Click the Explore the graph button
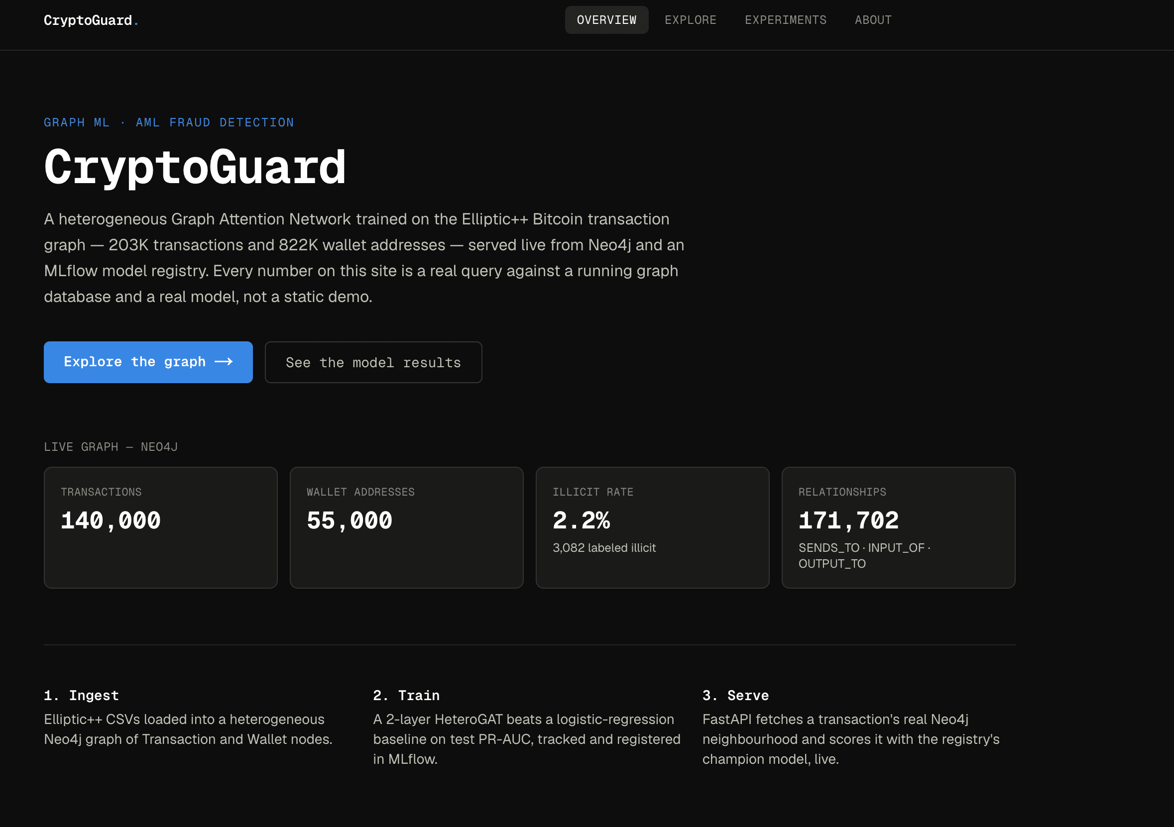The image size is (1174, 827). 148,362
